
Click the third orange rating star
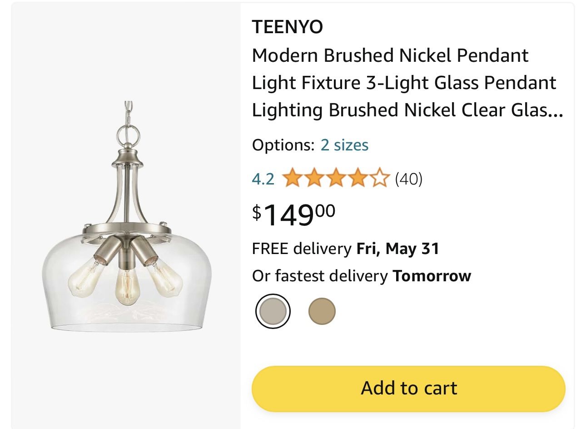(x=336, y=179)
